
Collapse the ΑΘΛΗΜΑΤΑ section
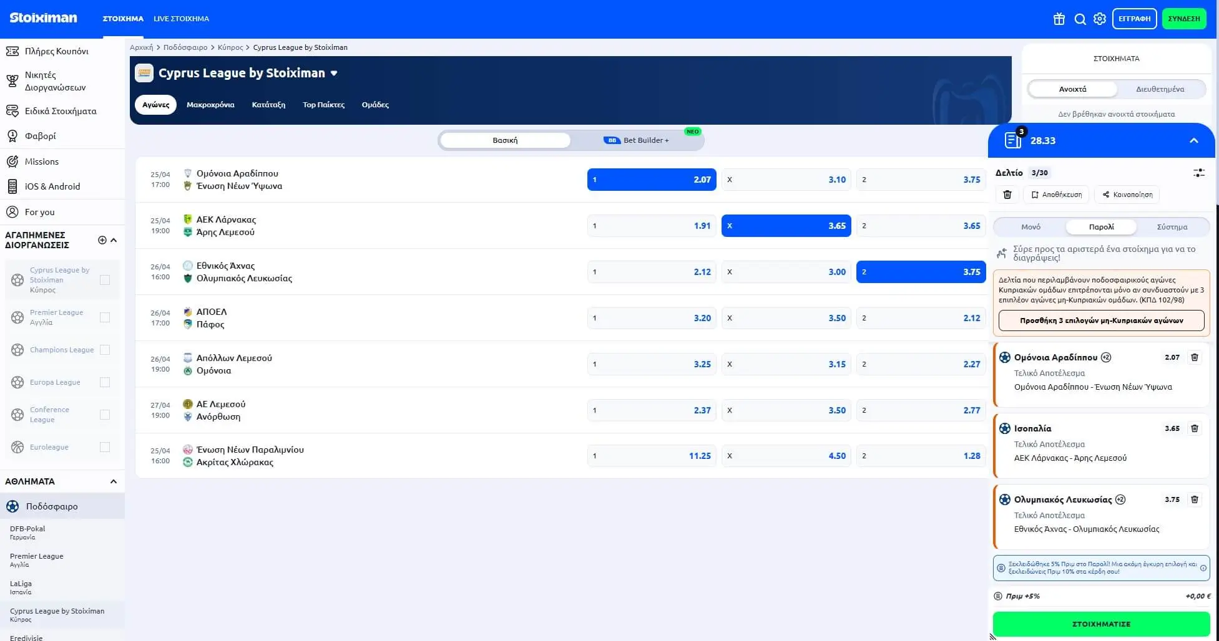click(114, 481)
